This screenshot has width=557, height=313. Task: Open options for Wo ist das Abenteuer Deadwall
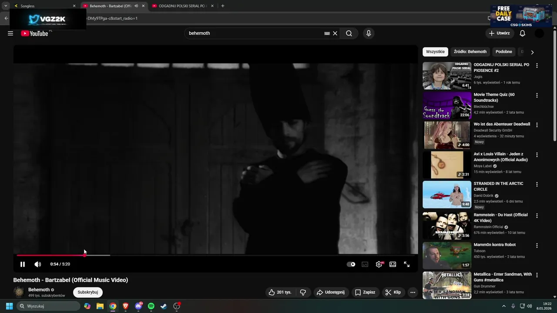click(x=537, y=125)
